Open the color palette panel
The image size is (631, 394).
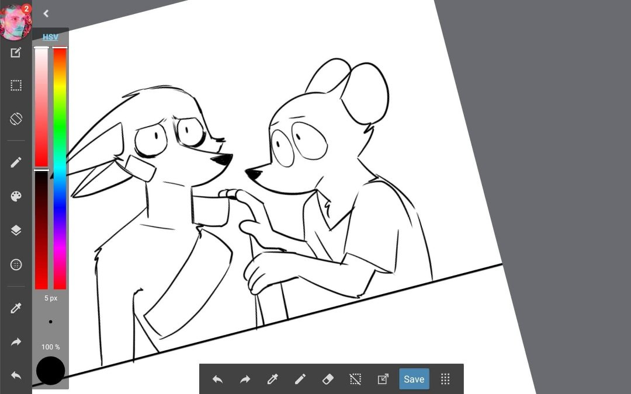pyautogui.click(x=16, y=196)
